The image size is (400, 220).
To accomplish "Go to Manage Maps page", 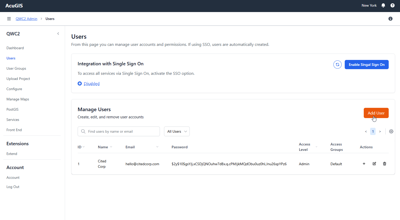I will [x=18, y=99].
